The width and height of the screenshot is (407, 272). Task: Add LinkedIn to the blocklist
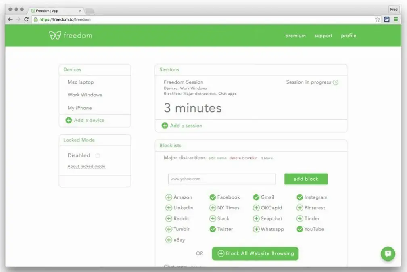pyautogui.click(x=169, y=208)
